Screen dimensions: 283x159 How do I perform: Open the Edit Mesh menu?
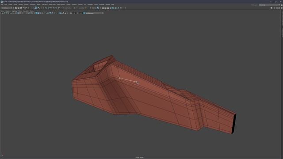45,4
